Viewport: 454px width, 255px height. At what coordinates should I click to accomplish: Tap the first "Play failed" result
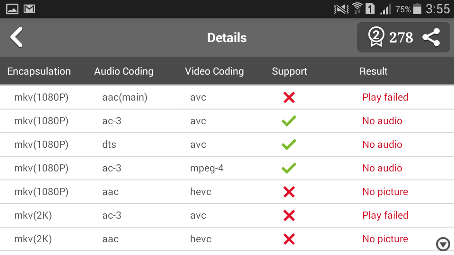tap(385, 97)
